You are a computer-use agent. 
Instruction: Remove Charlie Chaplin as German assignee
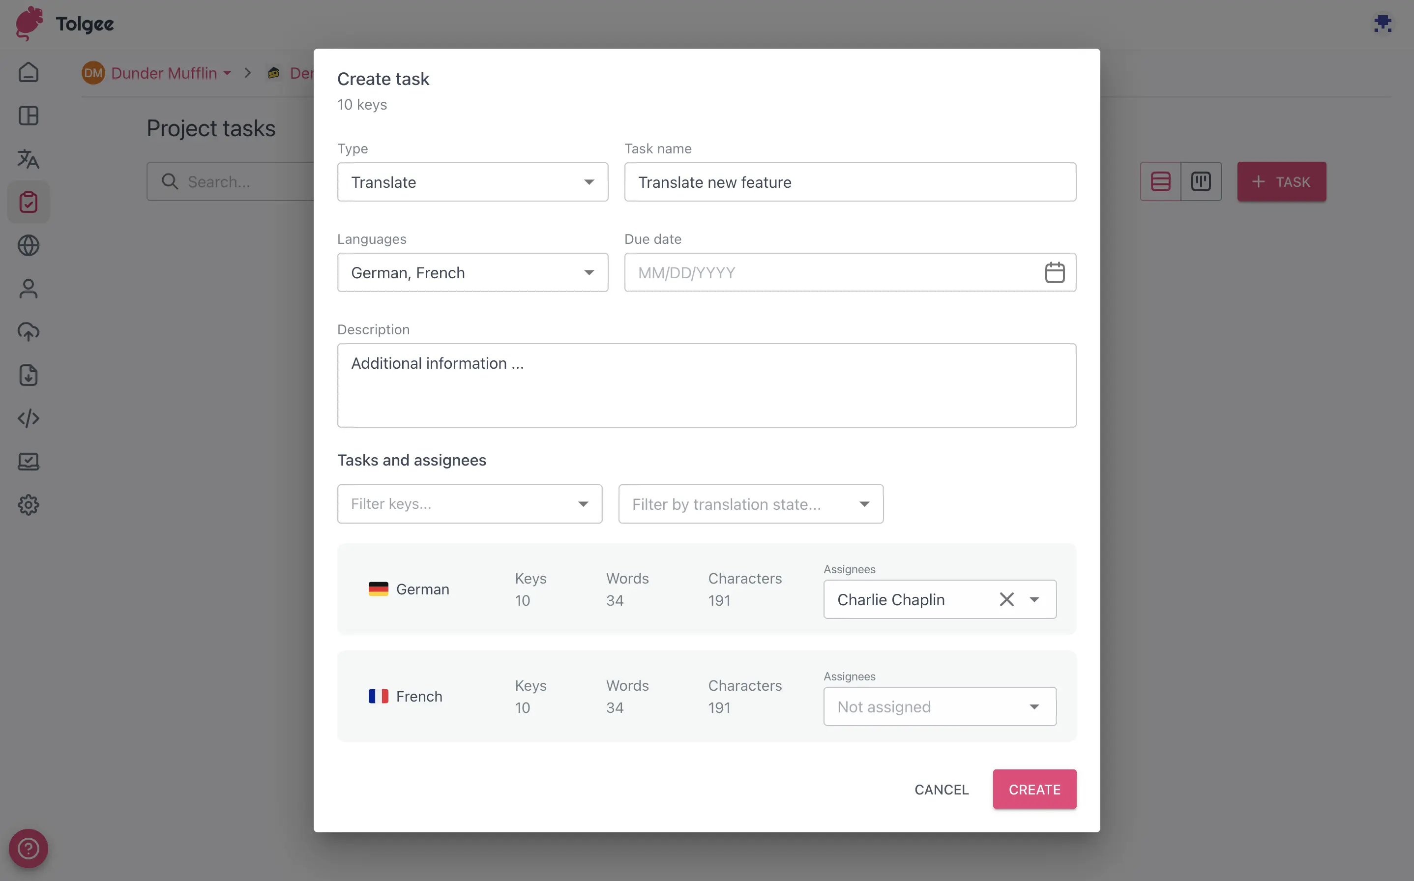pyautogui.click(x=1006, y=599)
